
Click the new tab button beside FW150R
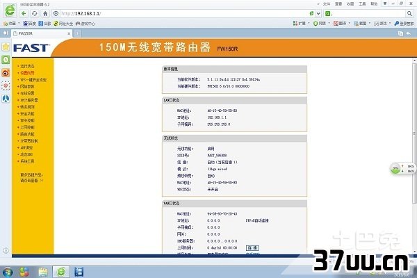click(77, 33)
